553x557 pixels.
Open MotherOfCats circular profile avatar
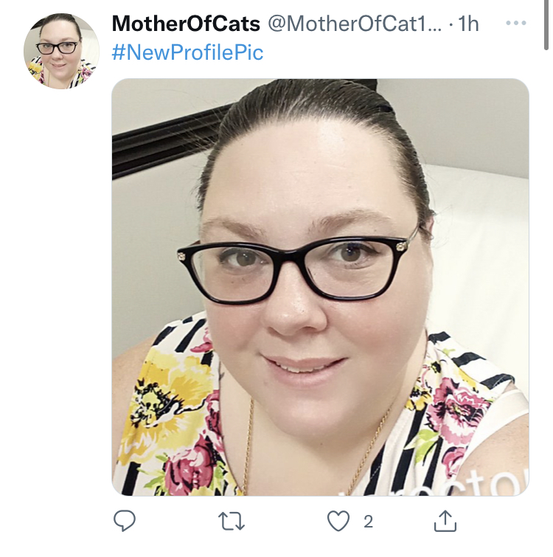(61, 51)
